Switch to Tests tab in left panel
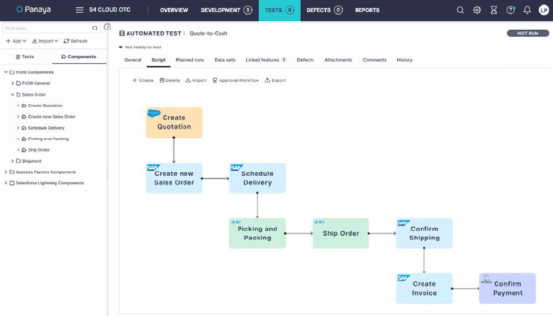This screenshot has width=553, height=316. (x=25, y=57)
